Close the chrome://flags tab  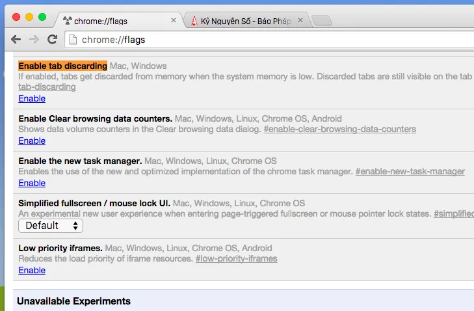[174, 20]
